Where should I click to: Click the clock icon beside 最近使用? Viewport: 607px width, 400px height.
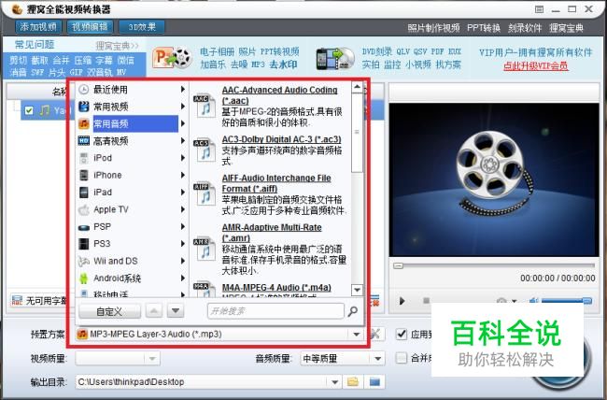pos(84,90)
